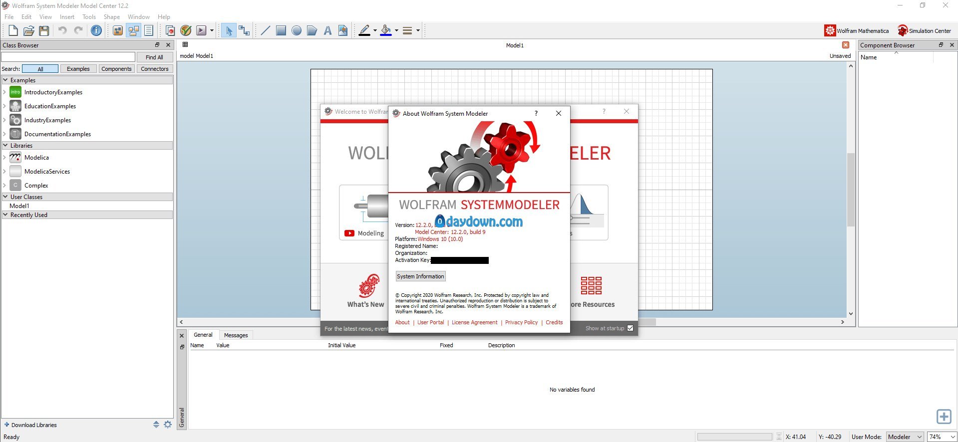Open the License Agreement link
Image resolution: width=958 pixels, height=442 pixels.
(474, 322)
